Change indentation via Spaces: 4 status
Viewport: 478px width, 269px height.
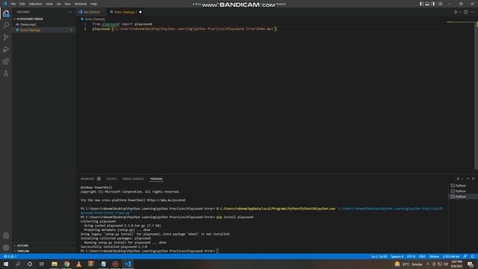coord(397,256)
